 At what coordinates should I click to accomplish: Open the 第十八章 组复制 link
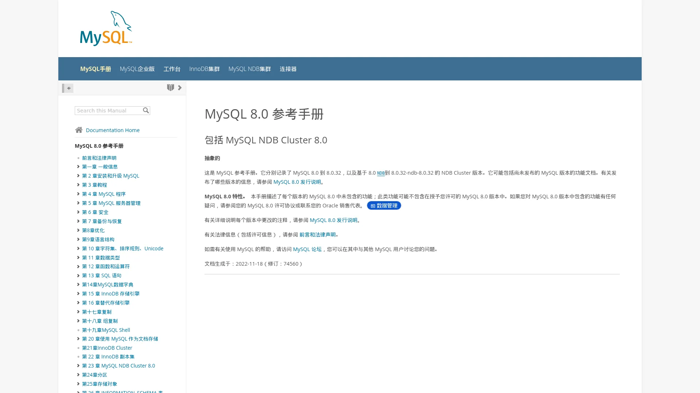(x=100, y=321)
